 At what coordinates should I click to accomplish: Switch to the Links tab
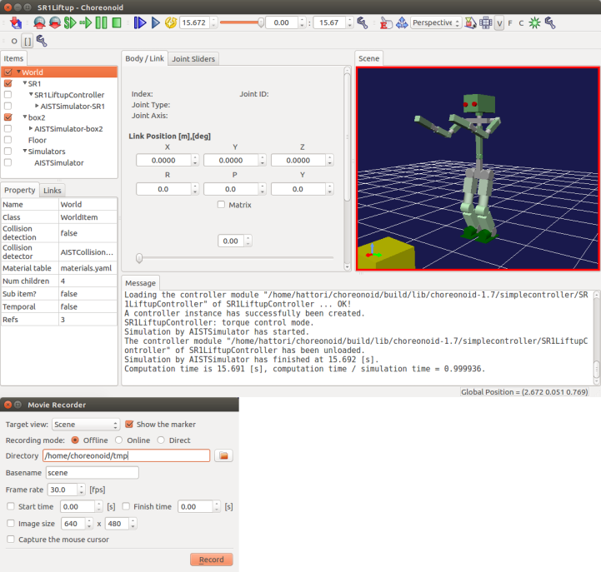(52, 191)
